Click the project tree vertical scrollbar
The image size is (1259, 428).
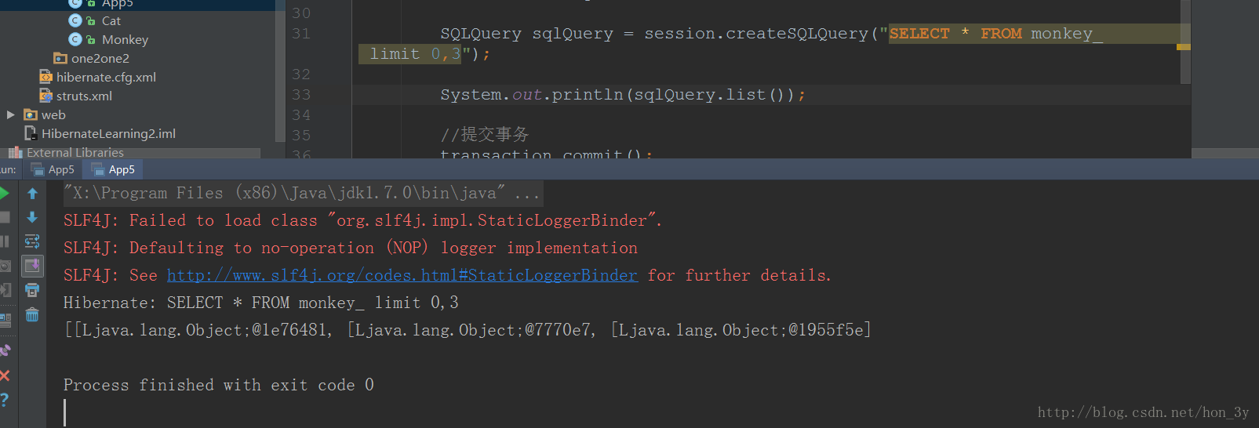tap(280, 71)
